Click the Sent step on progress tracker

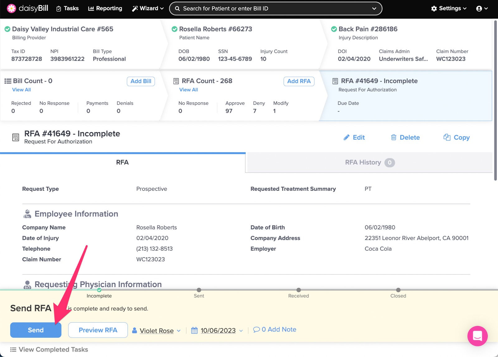point(199,293)
